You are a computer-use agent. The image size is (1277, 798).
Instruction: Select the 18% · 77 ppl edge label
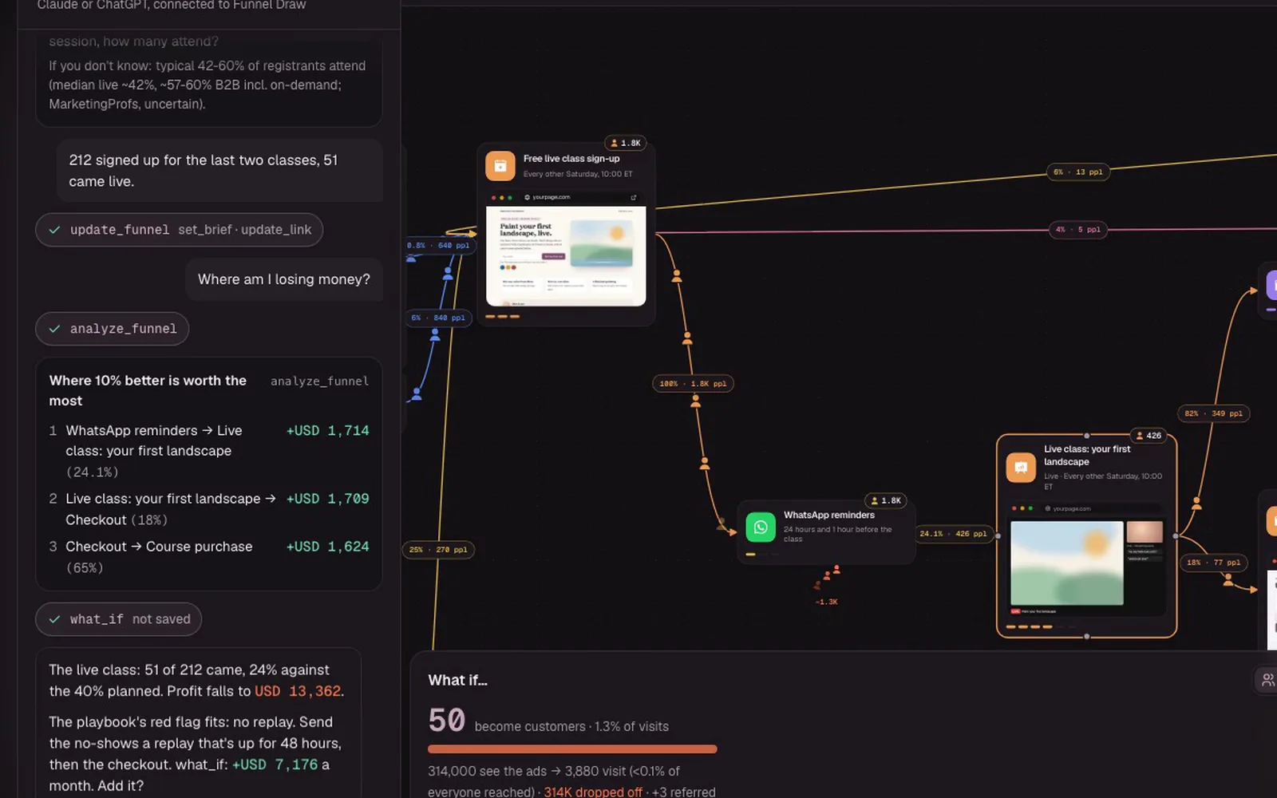pos(1213,563)
